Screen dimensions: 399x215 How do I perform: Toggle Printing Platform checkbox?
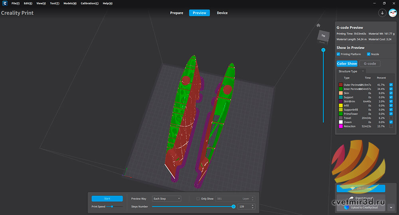[x=338, y=54]
